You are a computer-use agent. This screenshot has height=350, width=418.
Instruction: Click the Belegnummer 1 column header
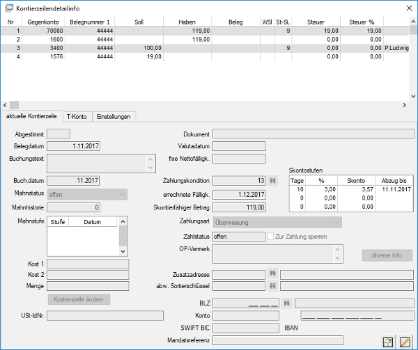point(90,22)
